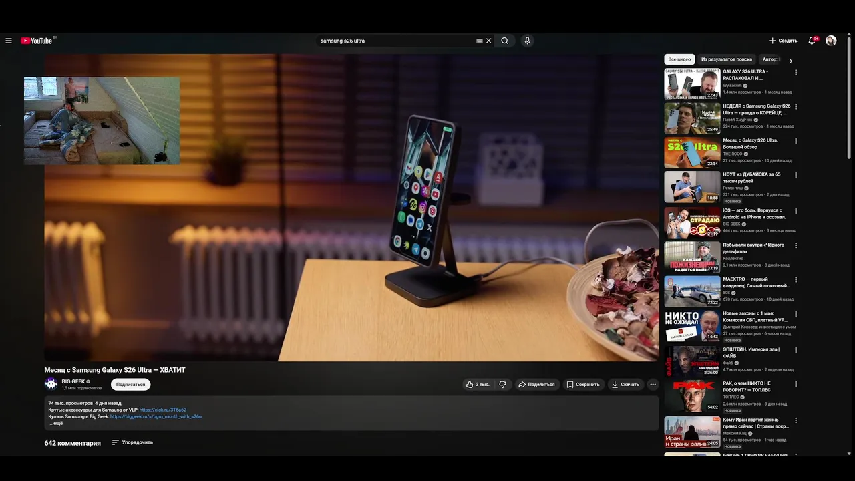The height and width of the screenshot is (481, 855).
Task: Open options for Побывали внутри Чёрного дельфина
Action: click(796, 246)
